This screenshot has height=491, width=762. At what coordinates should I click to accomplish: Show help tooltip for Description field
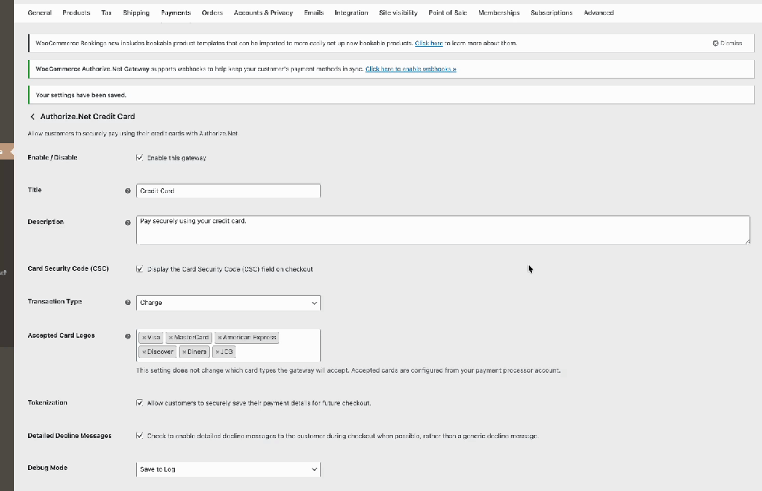pyautogui.click(x=128, y=223)
